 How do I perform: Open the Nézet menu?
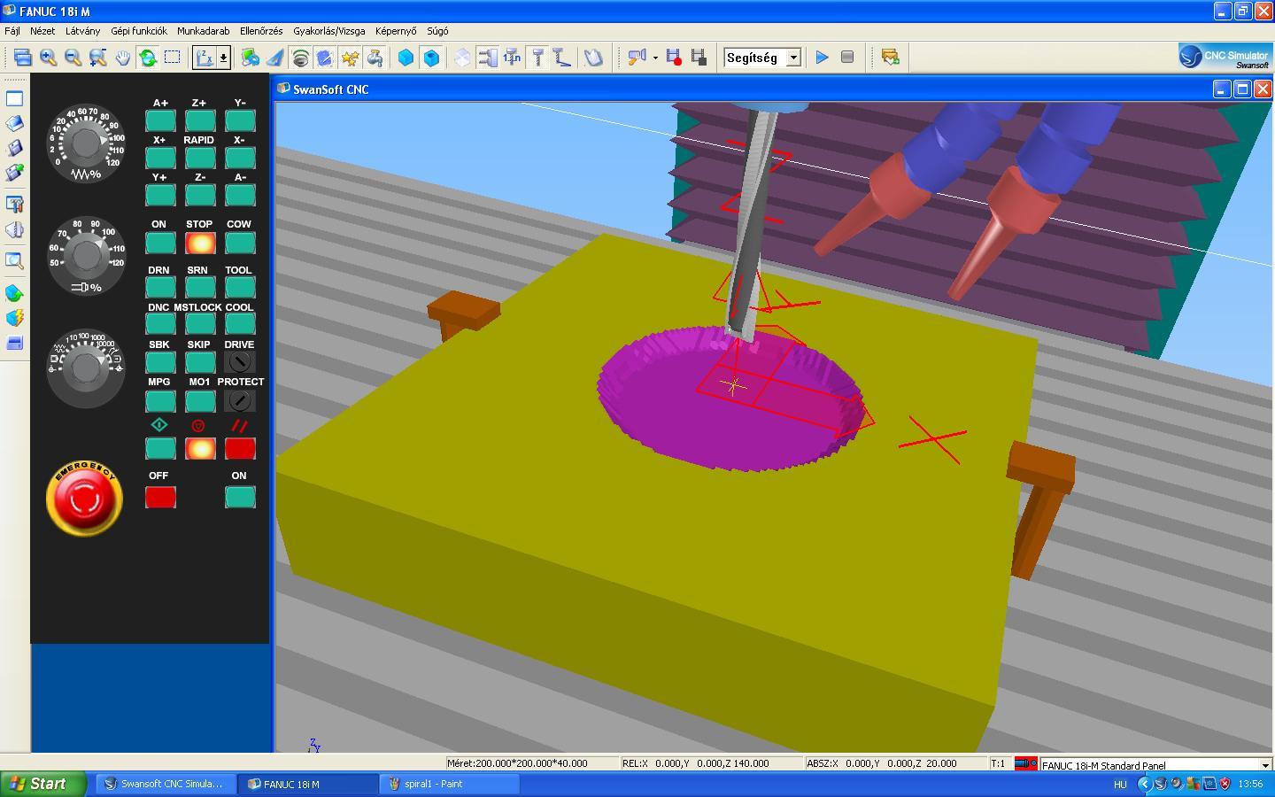coord(42,30)
